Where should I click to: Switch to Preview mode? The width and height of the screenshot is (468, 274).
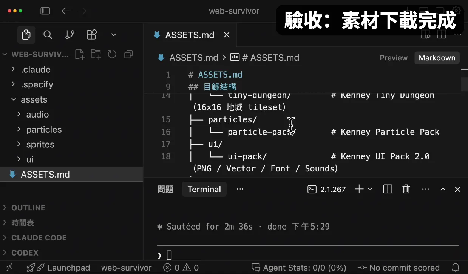coord(394,58)
